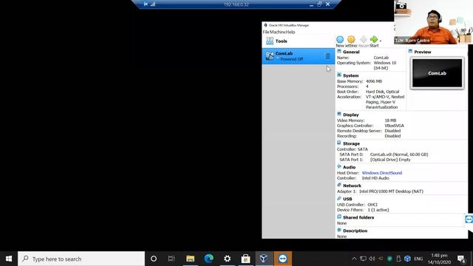Open the ComLab machine tools menu icon
Screen dimensions: 473x266
327,56
